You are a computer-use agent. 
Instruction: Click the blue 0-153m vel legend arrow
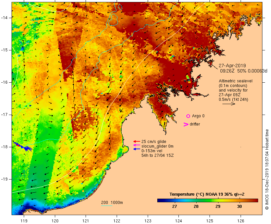click(137, 149)
